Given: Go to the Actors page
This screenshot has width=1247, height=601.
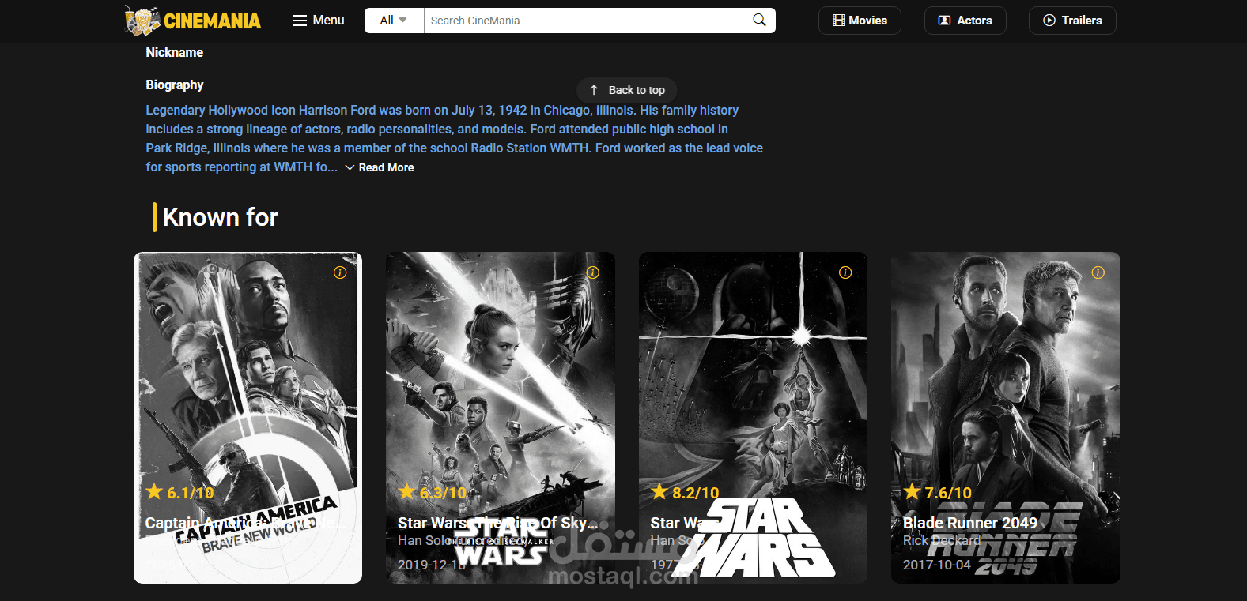Looking at the screenshot, I should [x=965, y=21].
